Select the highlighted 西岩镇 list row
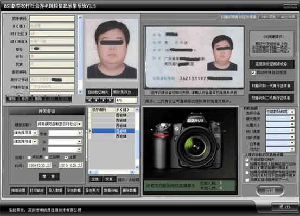The width and height of the screenshot is (300, 216). pyautogui.click(x=113, y=131)
